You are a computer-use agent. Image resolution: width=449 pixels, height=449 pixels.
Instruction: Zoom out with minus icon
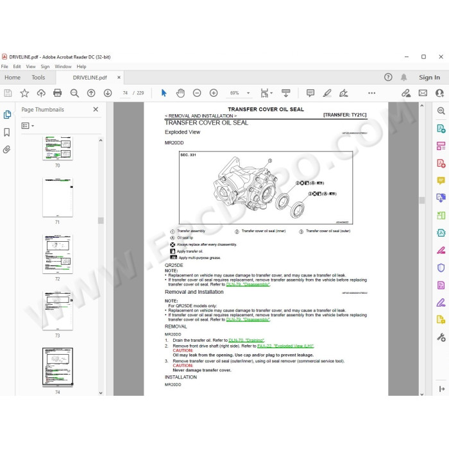[197, 93]
